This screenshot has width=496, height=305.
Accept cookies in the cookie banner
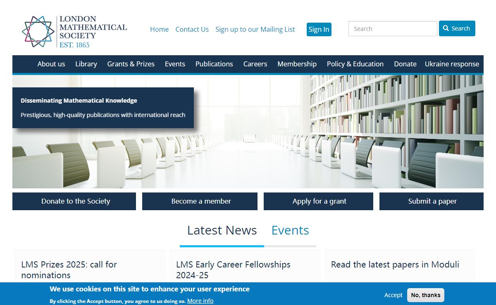393,295
